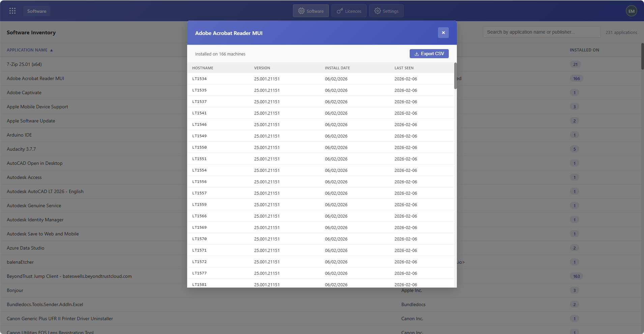Click the Software label beside app launcher

tap(37, 11)
